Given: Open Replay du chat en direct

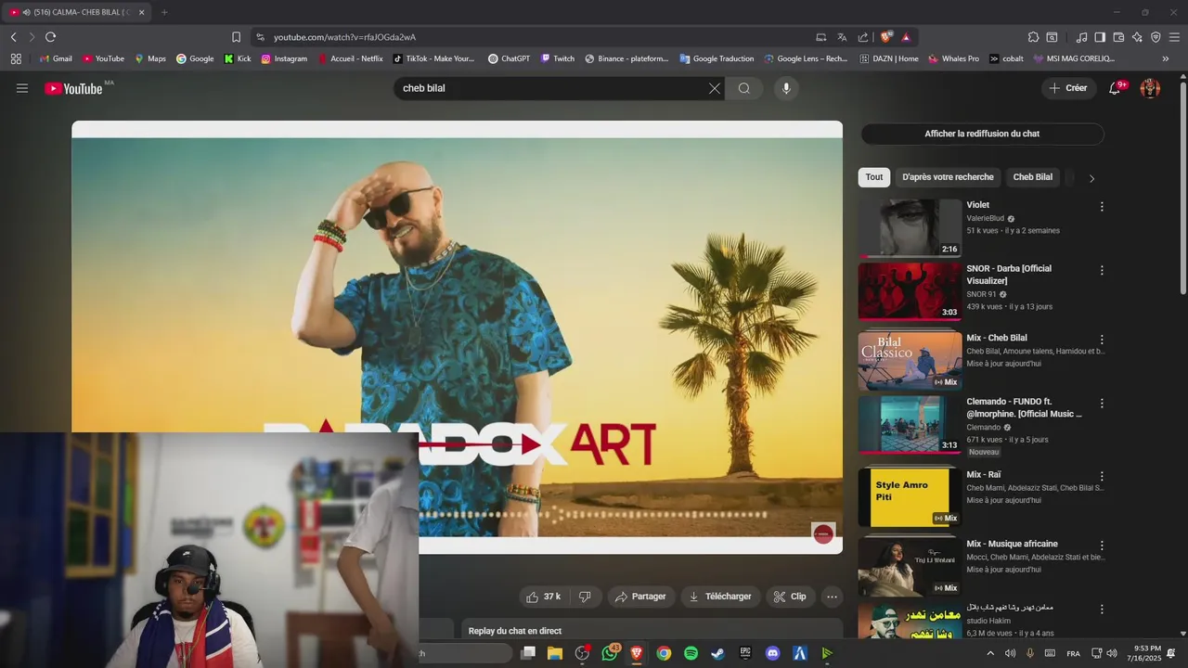Looking at the screenshot, I should [x=652, y=631].
